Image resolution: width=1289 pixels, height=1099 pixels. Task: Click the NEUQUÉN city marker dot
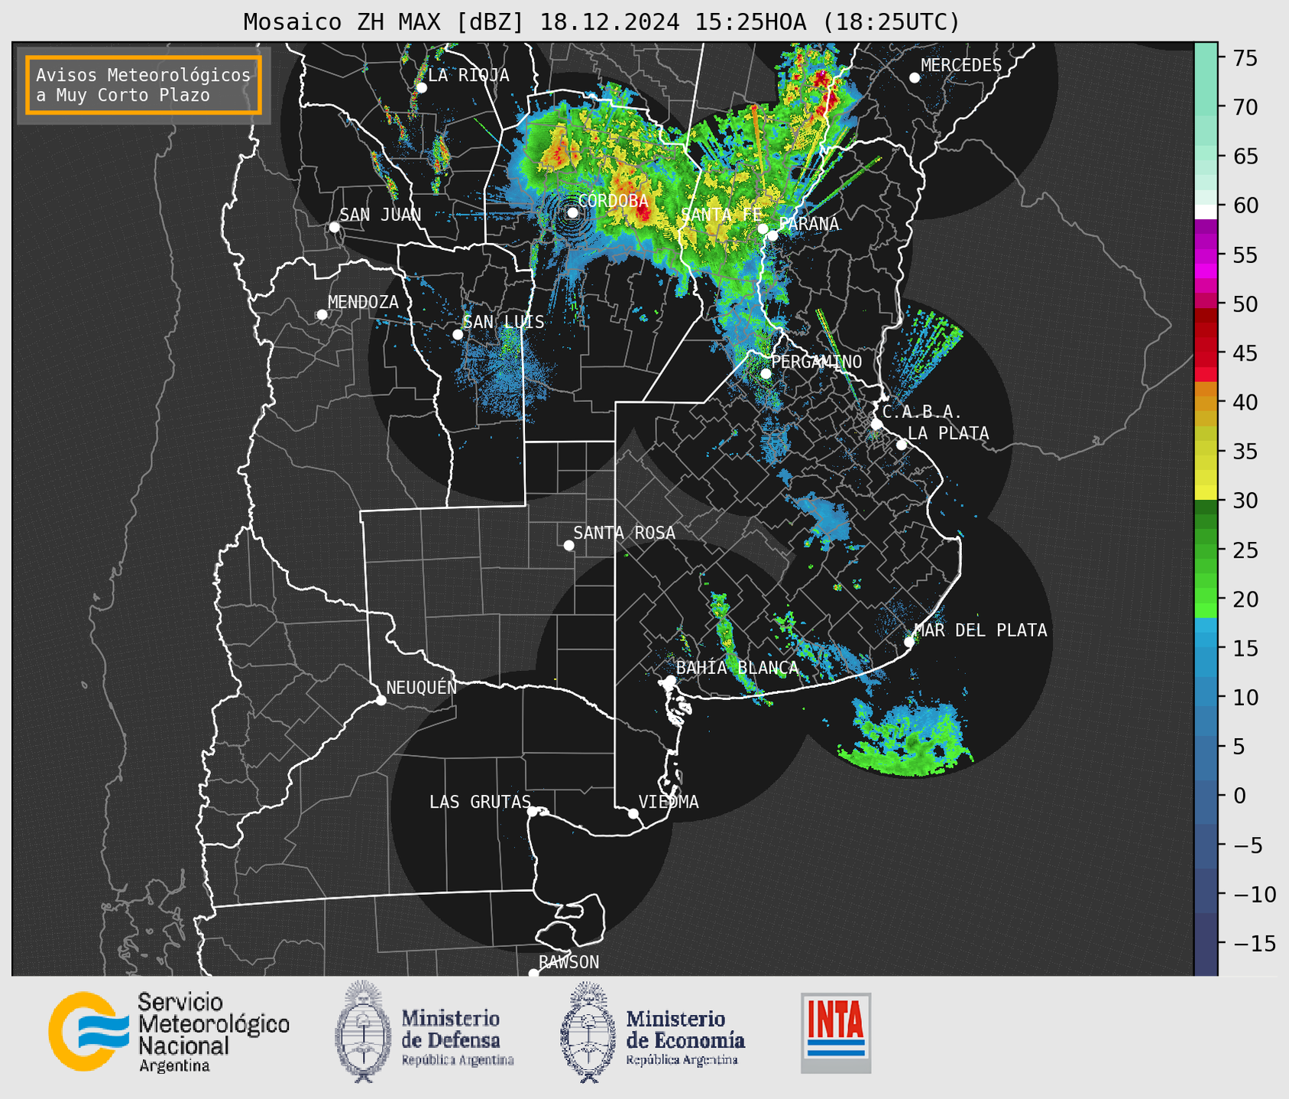[381, 700]
